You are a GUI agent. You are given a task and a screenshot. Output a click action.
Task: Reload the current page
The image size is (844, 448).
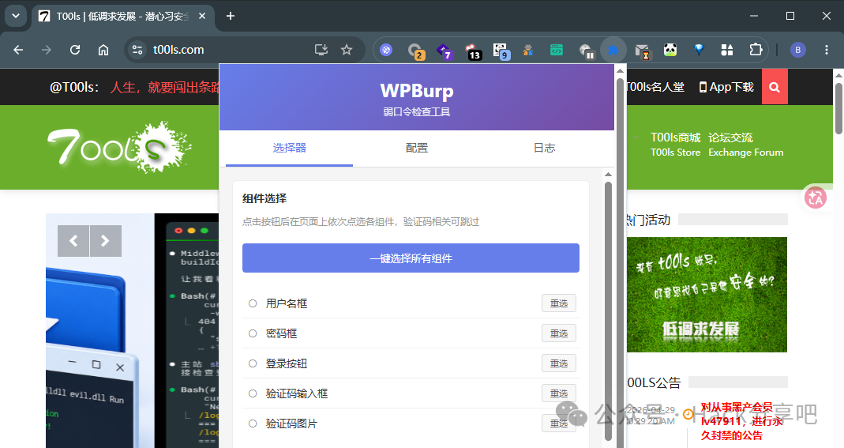pyautogui.click(x=75, y=50)
